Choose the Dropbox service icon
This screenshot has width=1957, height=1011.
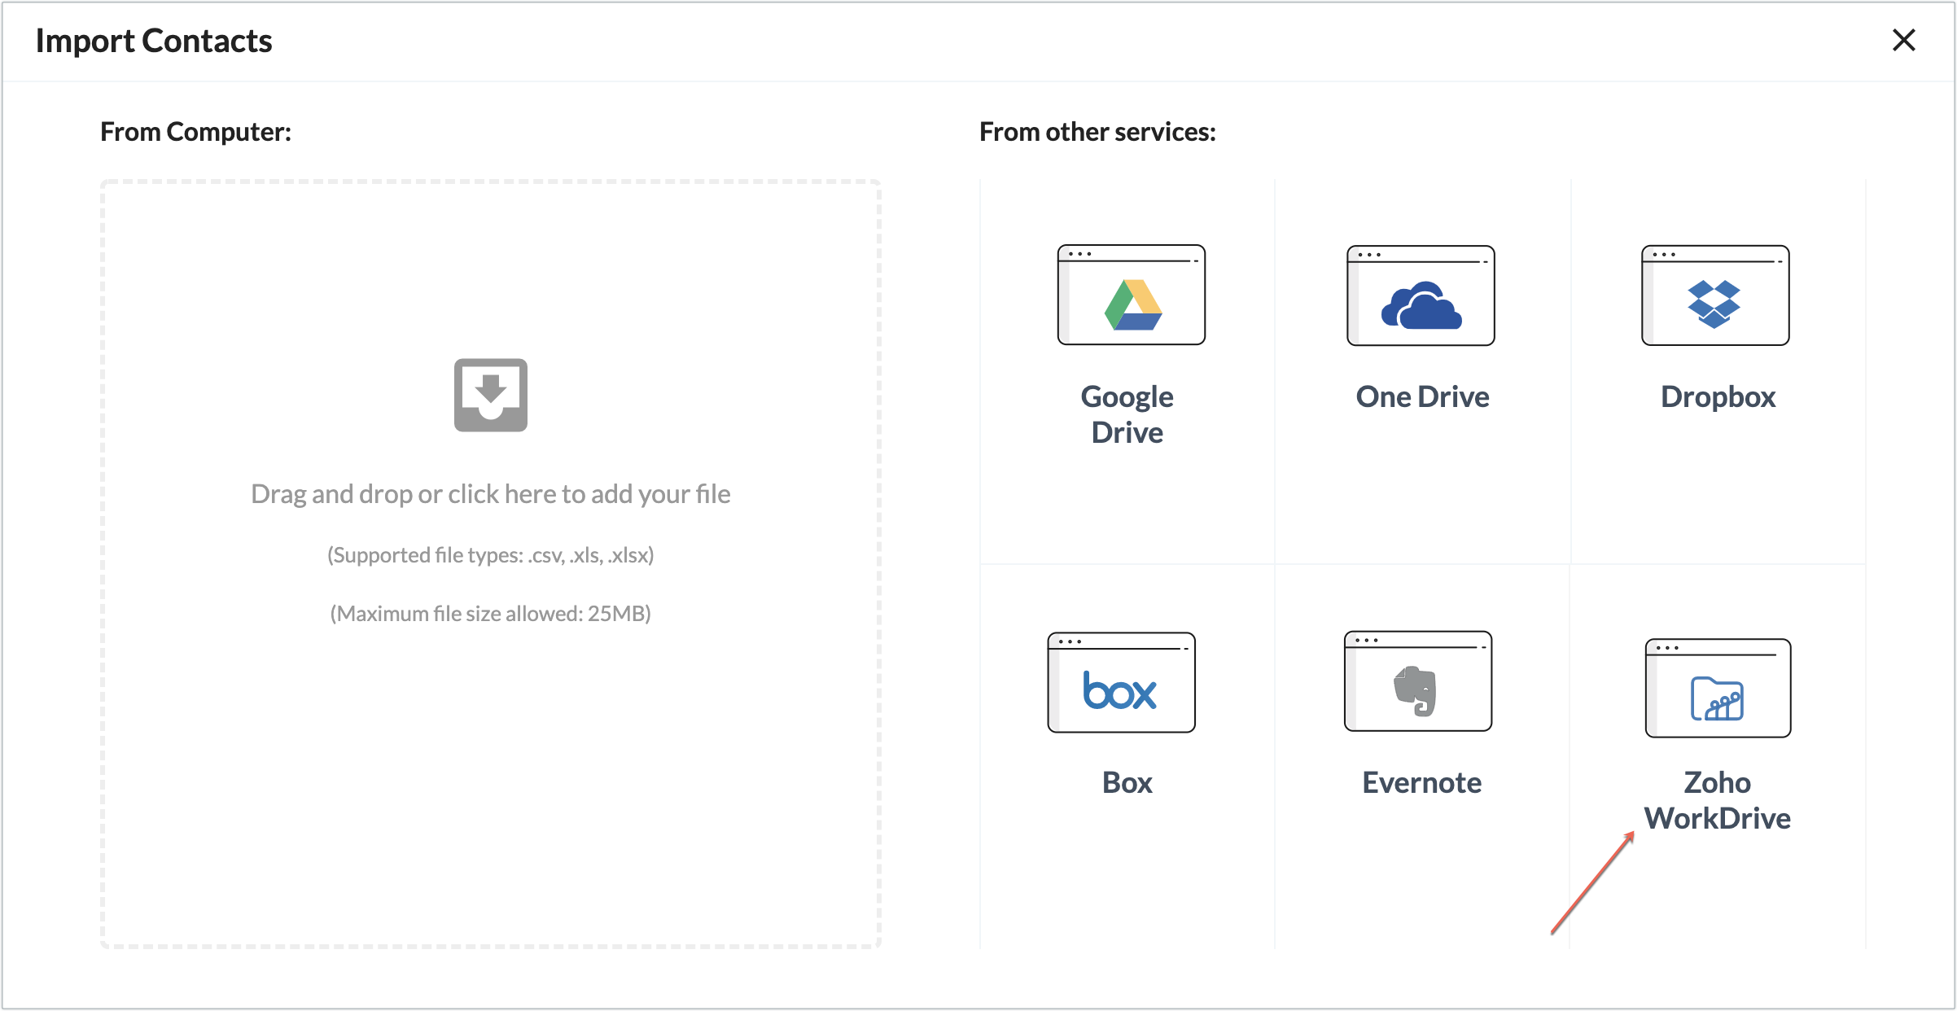(x=1715, y=295)
